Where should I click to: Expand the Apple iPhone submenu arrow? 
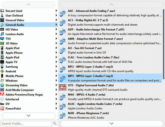(x=56, y=53)
